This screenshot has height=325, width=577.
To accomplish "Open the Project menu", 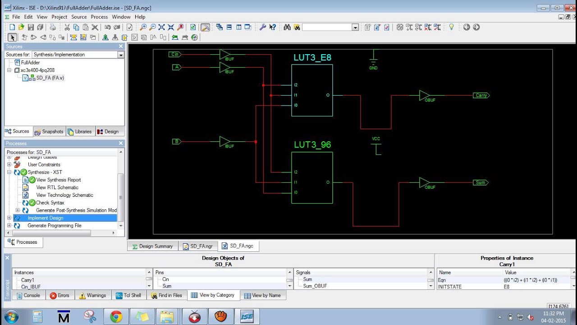I will click(59, 17).
